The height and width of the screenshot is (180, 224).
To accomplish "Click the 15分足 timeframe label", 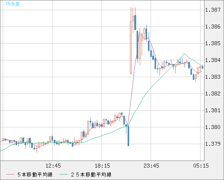I will click(x=12, y=4).
